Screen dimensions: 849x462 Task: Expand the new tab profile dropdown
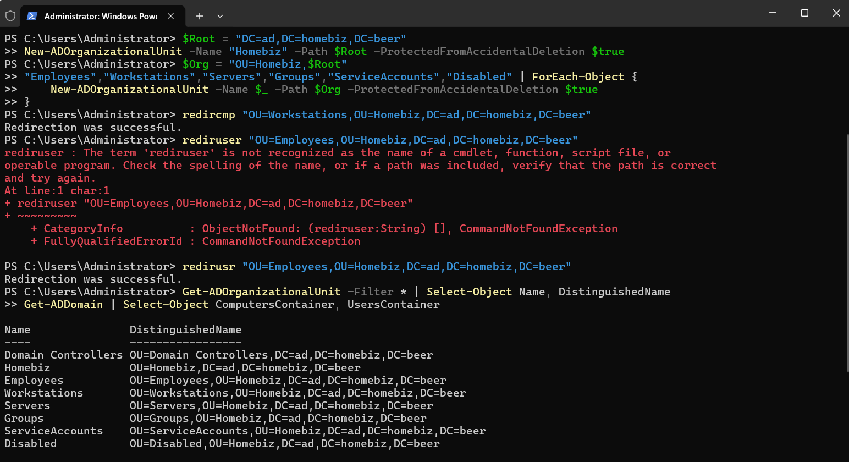click(220, 16)
